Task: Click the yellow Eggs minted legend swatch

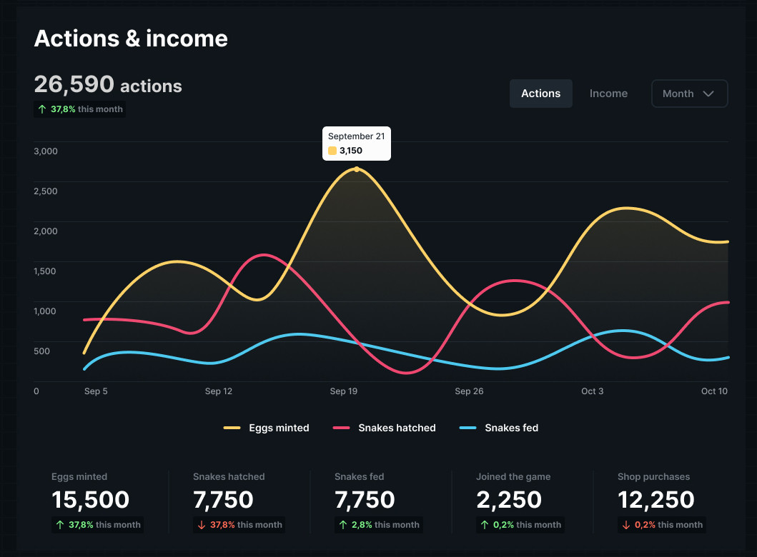Action: (232, 428)
